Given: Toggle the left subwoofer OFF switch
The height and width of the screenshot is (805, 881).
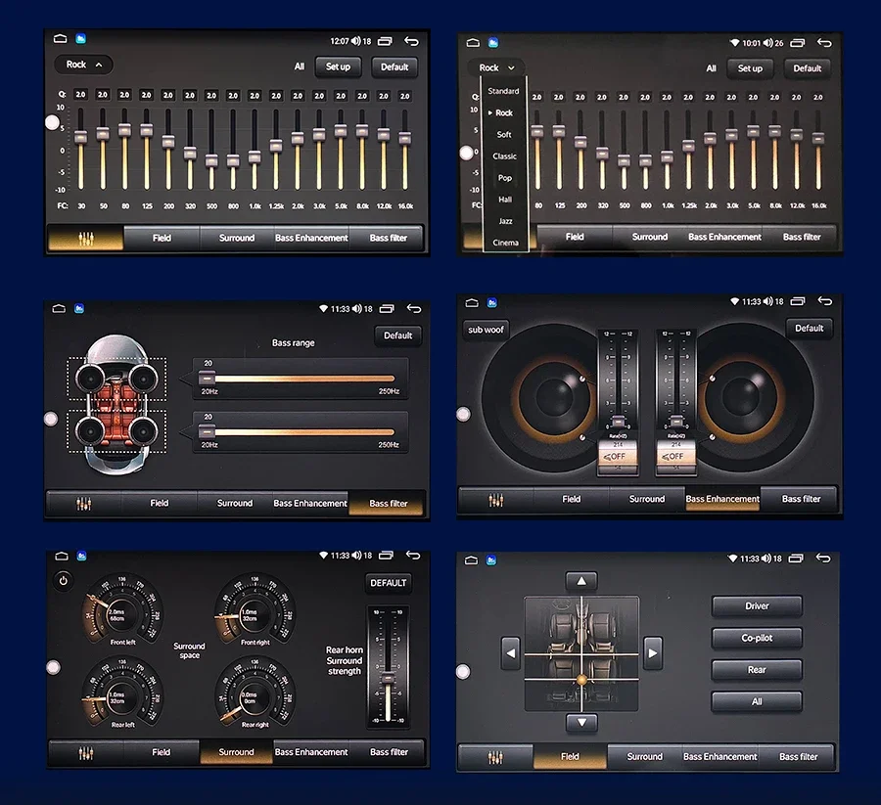Looking at the screenshot, I should 617,457.
